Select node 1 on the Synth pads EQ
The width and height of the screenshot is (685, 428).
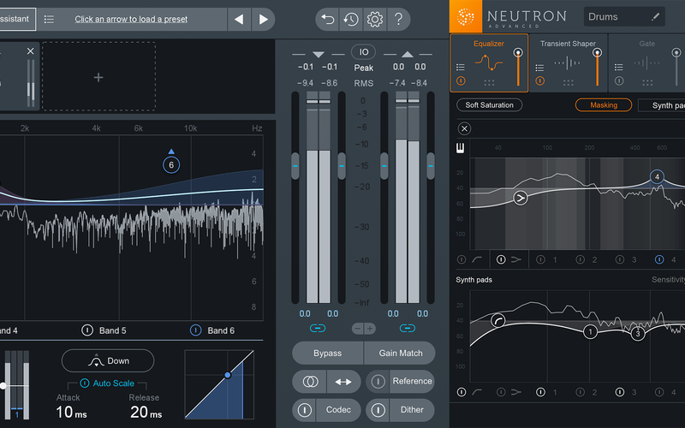point(590,331)
